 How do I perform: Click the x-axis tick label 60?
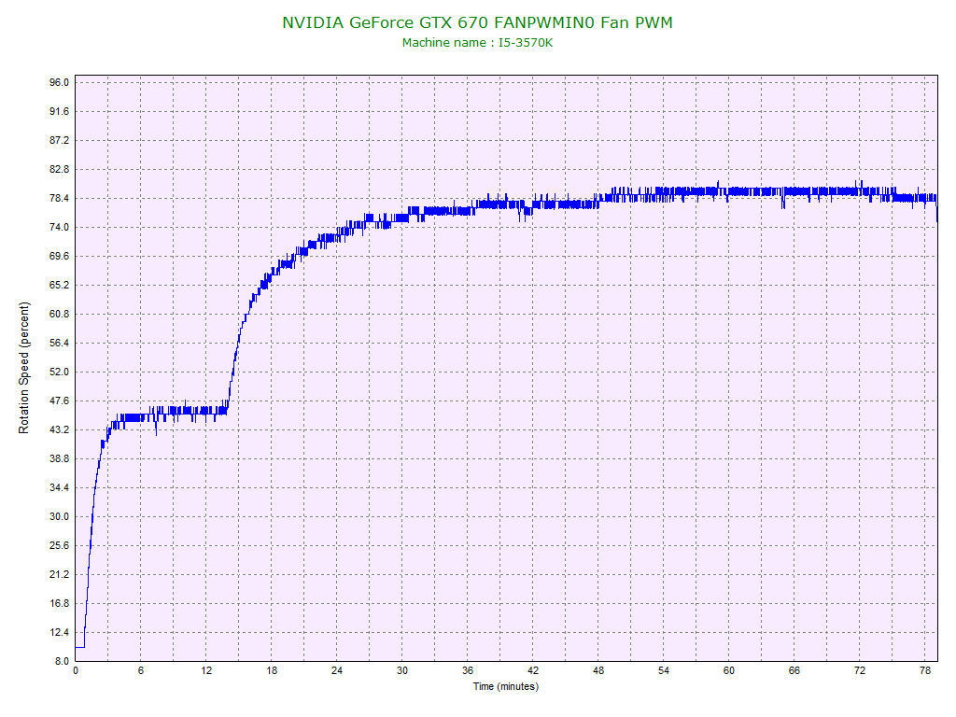728,671
